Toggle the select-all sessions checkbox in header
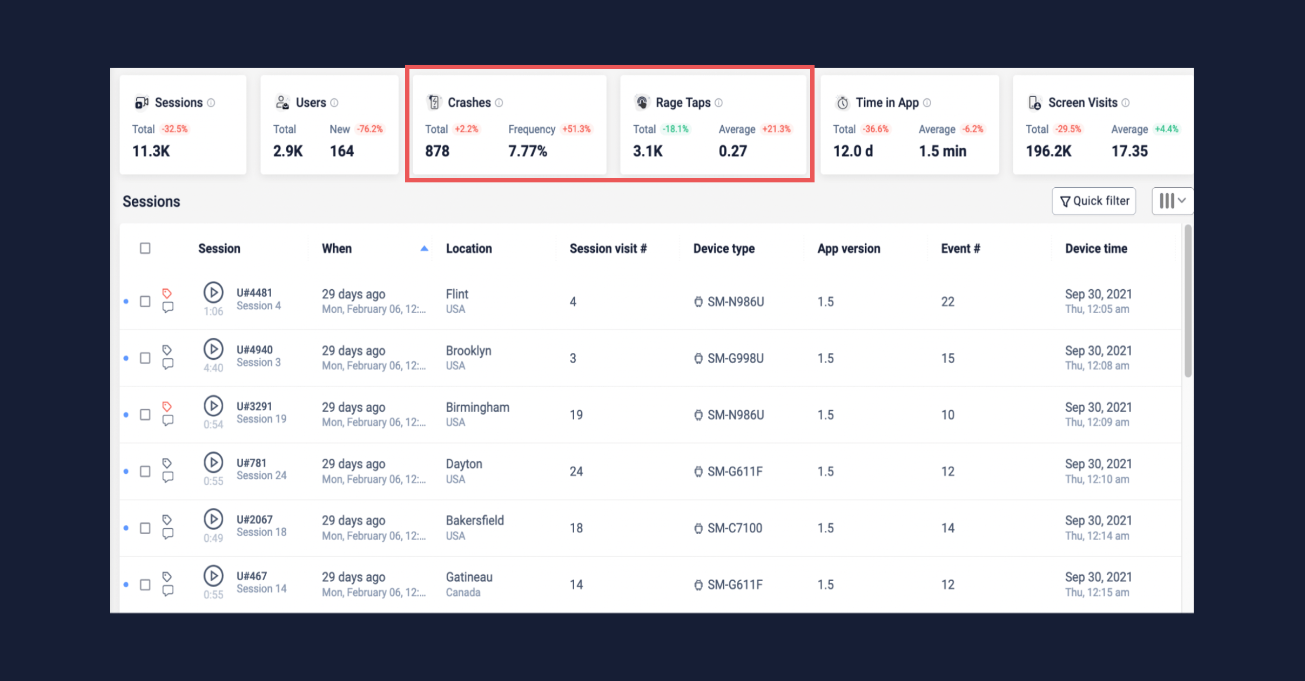The image size is (1305, 681). (x=145, y=248)
